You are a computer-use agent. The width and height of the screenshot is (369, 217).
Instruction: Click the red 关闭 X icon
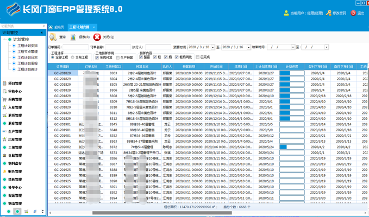coord(97,37)
